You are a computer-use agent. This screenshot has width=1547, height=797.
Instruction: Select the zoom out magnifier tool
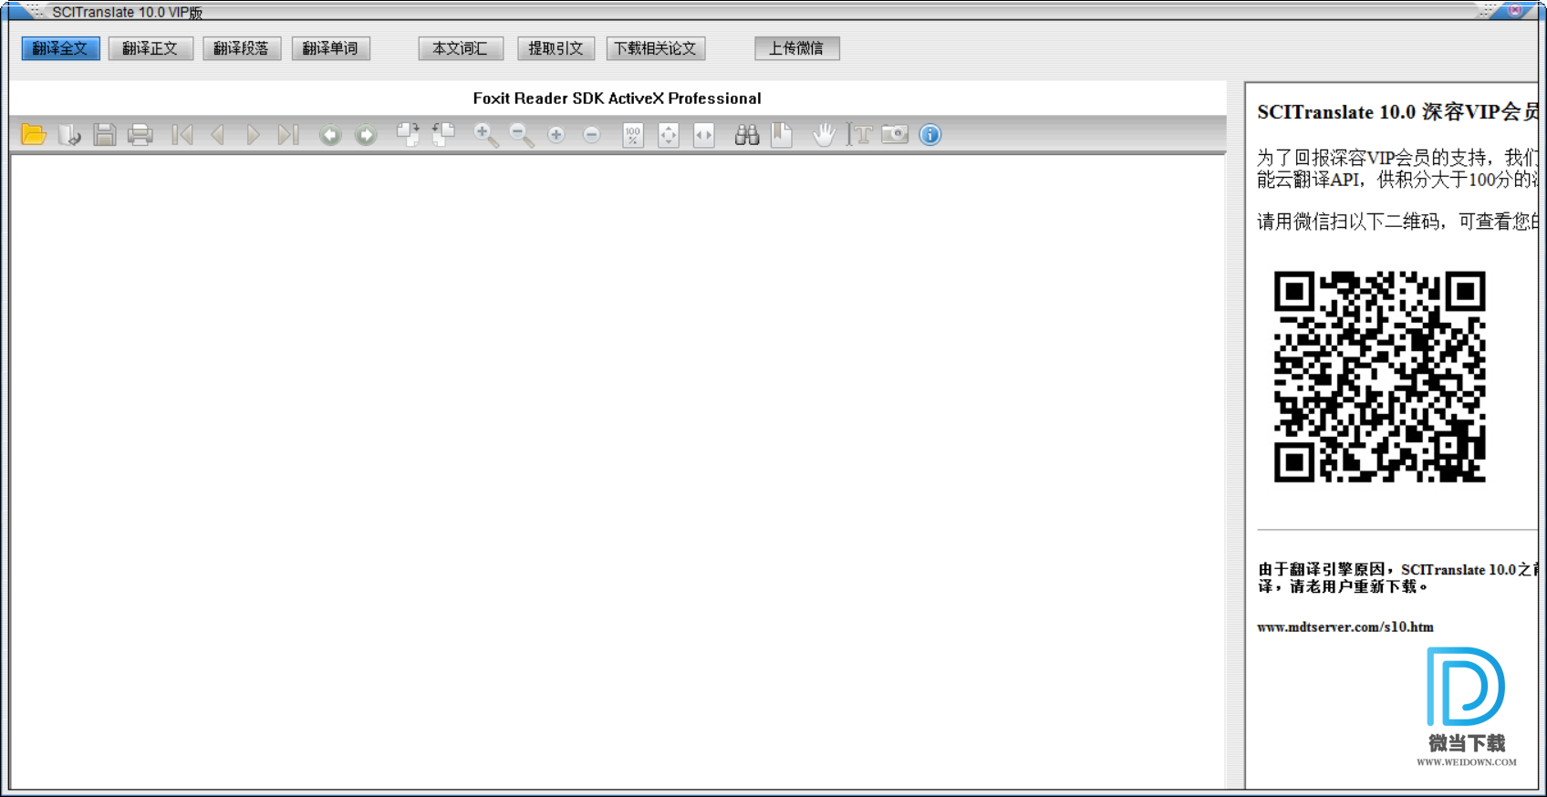coord(521,135)
